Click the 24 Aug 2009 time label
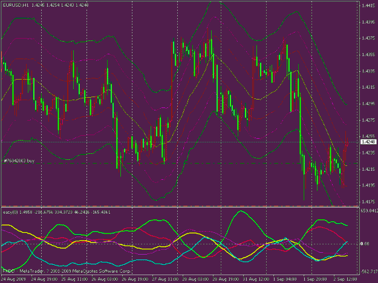This screenshot has width=378, height=283. [x=13, y=279]
